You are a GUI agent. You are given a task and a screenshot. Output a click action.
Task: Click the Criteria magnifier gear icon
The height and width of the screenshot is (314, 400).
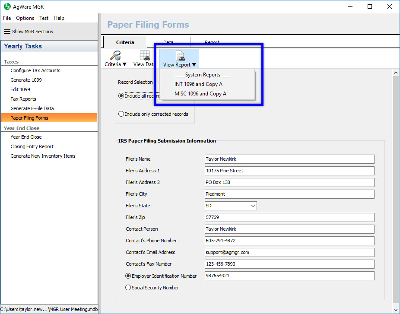tap(115, 56)
